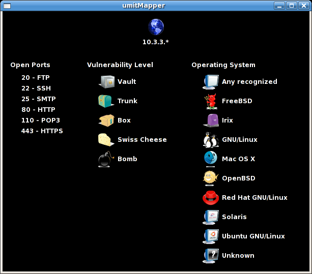Select the Vault safe icon
This screenshot has height=274, width=312.
pyautogui.click(x=107, y=82)
